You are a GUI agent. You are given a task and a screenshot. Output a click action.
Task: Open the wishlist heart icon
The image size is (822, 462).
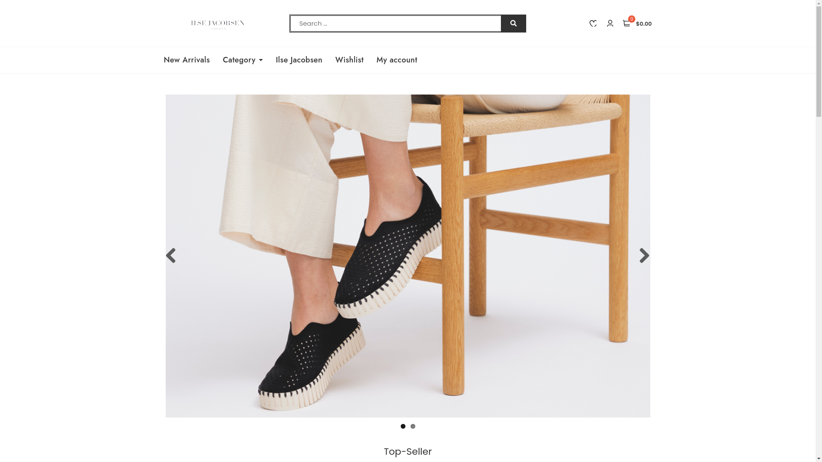[593, 24]
